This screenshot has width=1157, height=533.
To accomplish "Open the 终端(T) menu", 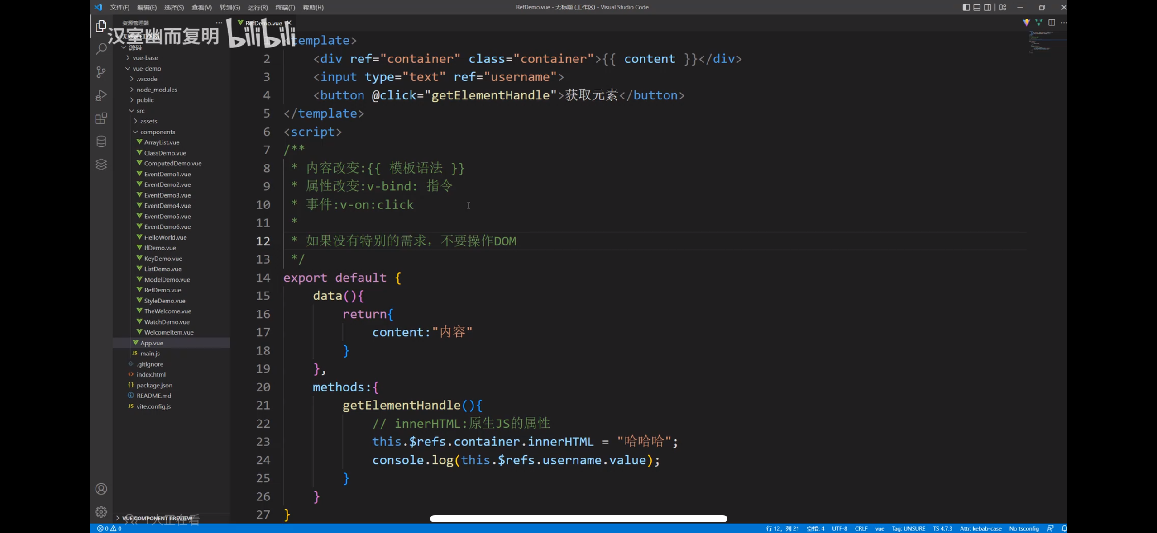I will point(285,7).
